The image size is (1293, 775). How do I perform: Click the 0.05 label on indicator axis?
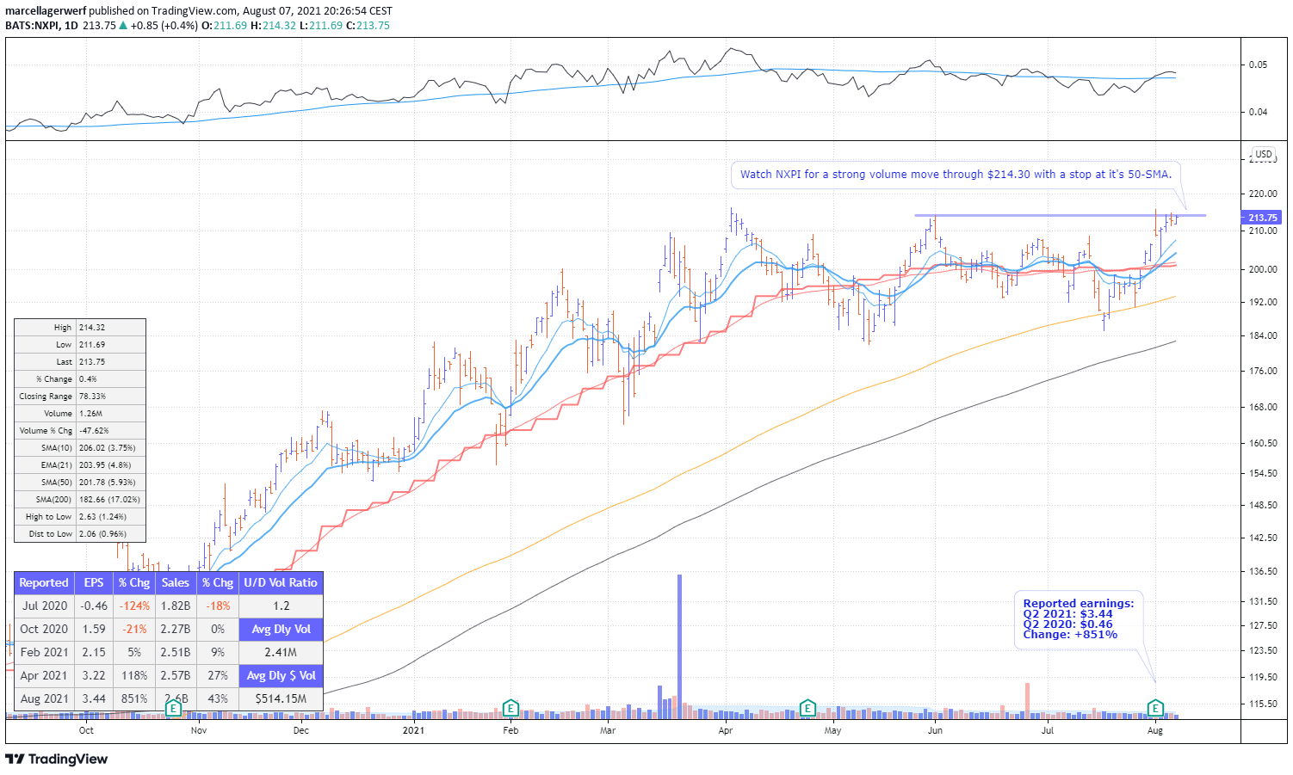pos(1258,65)
